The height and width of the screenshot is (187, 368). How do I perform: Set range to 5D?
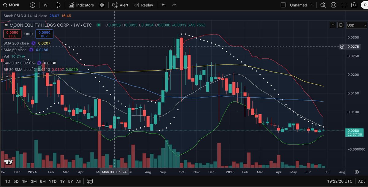point(16,181)
